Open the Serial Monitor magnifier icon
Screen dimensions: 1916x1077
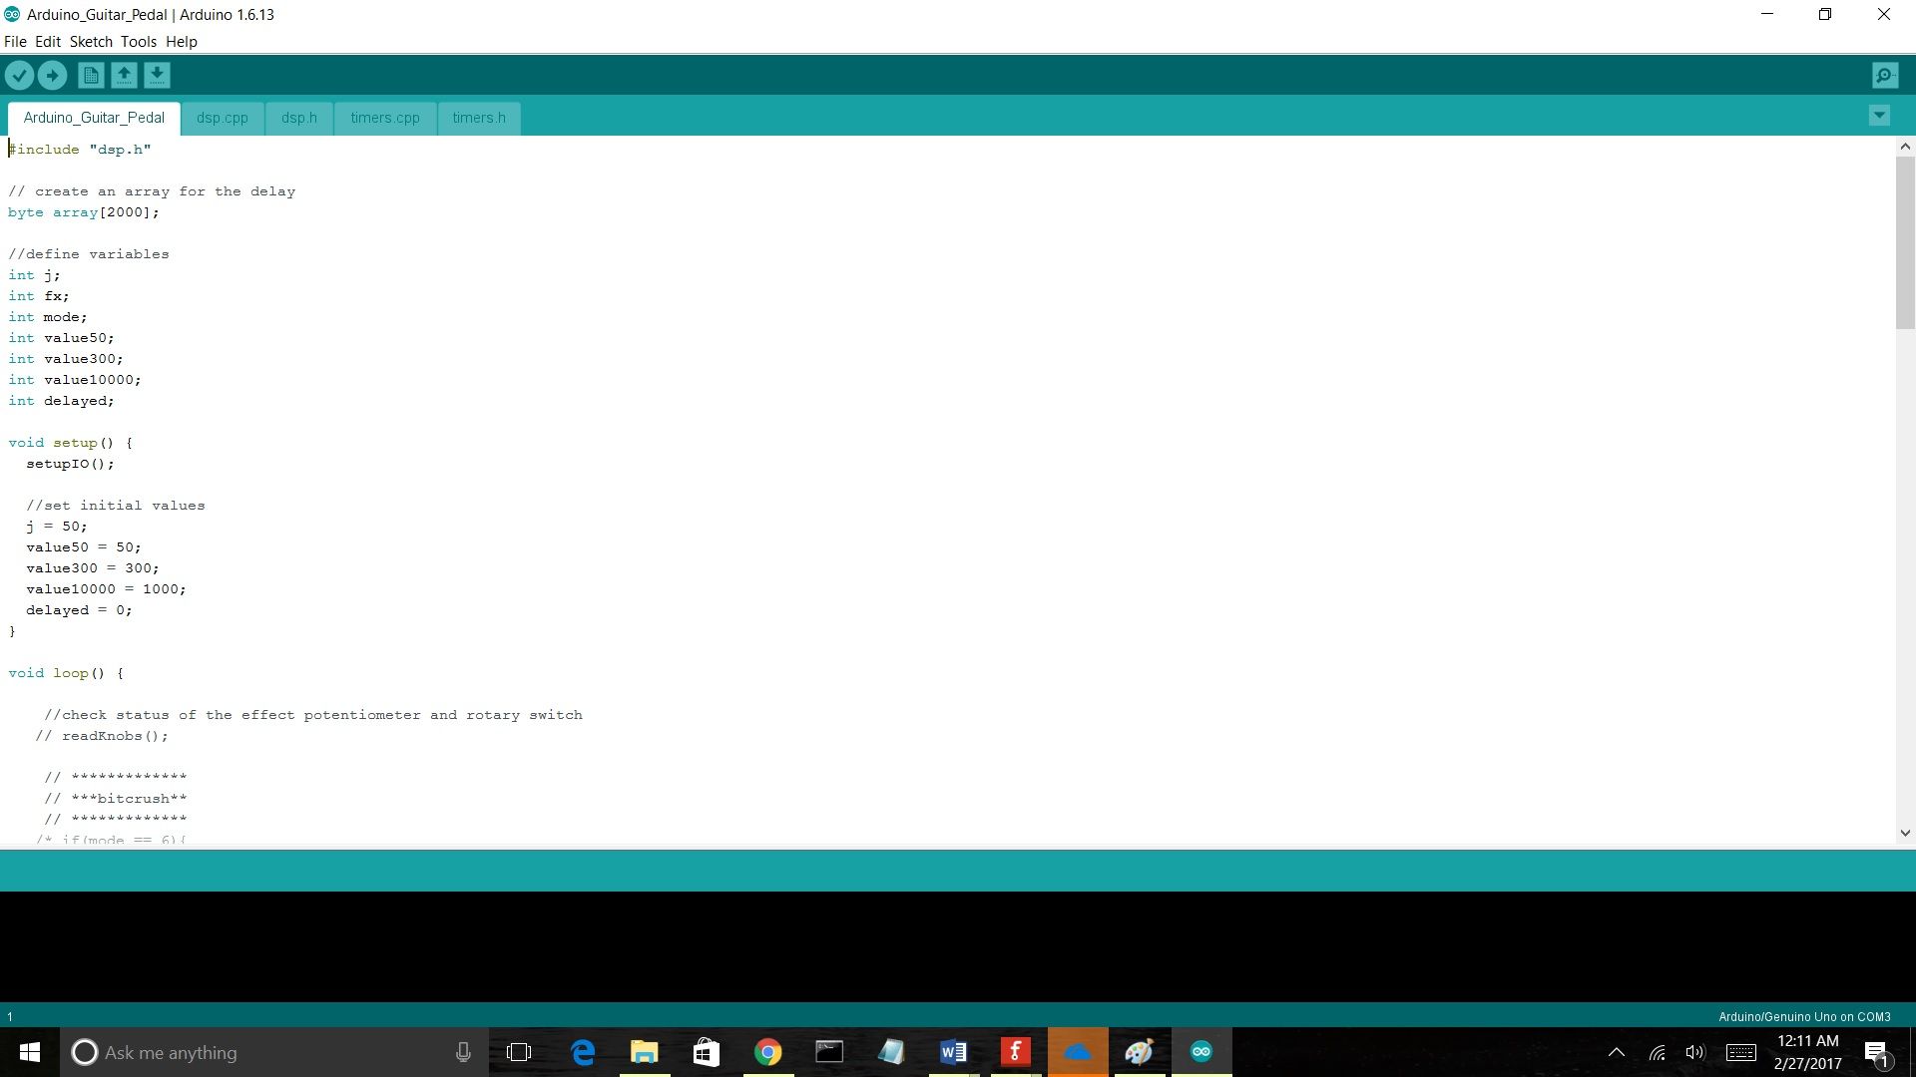(1884, 75)
